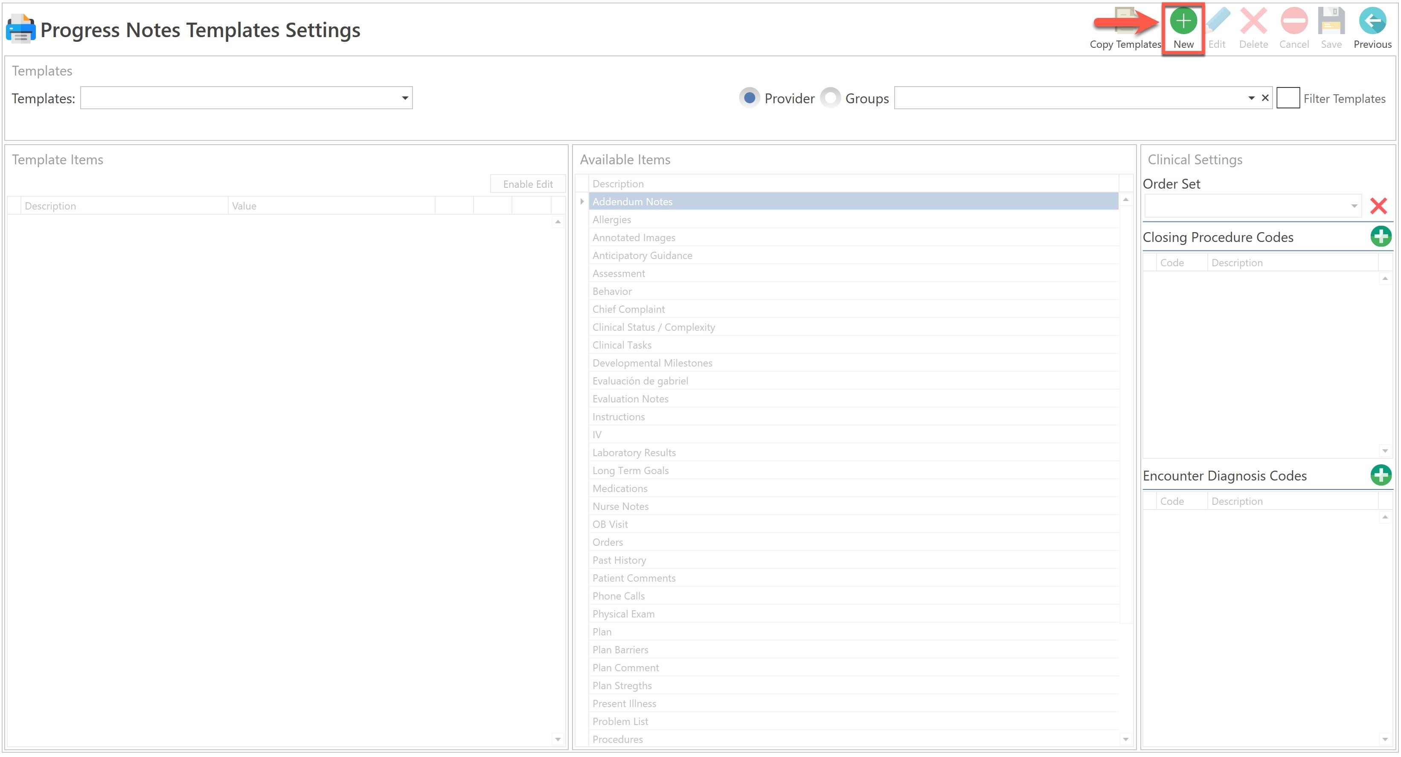1401x757 pixels.
Task: Select the Provider radio button
Action: point(749,98)
